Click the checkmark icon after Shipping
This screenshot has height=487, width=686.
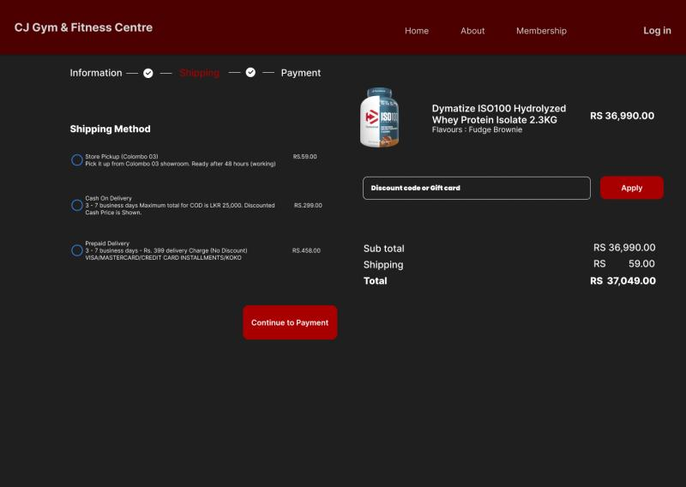tap(250, 72)
